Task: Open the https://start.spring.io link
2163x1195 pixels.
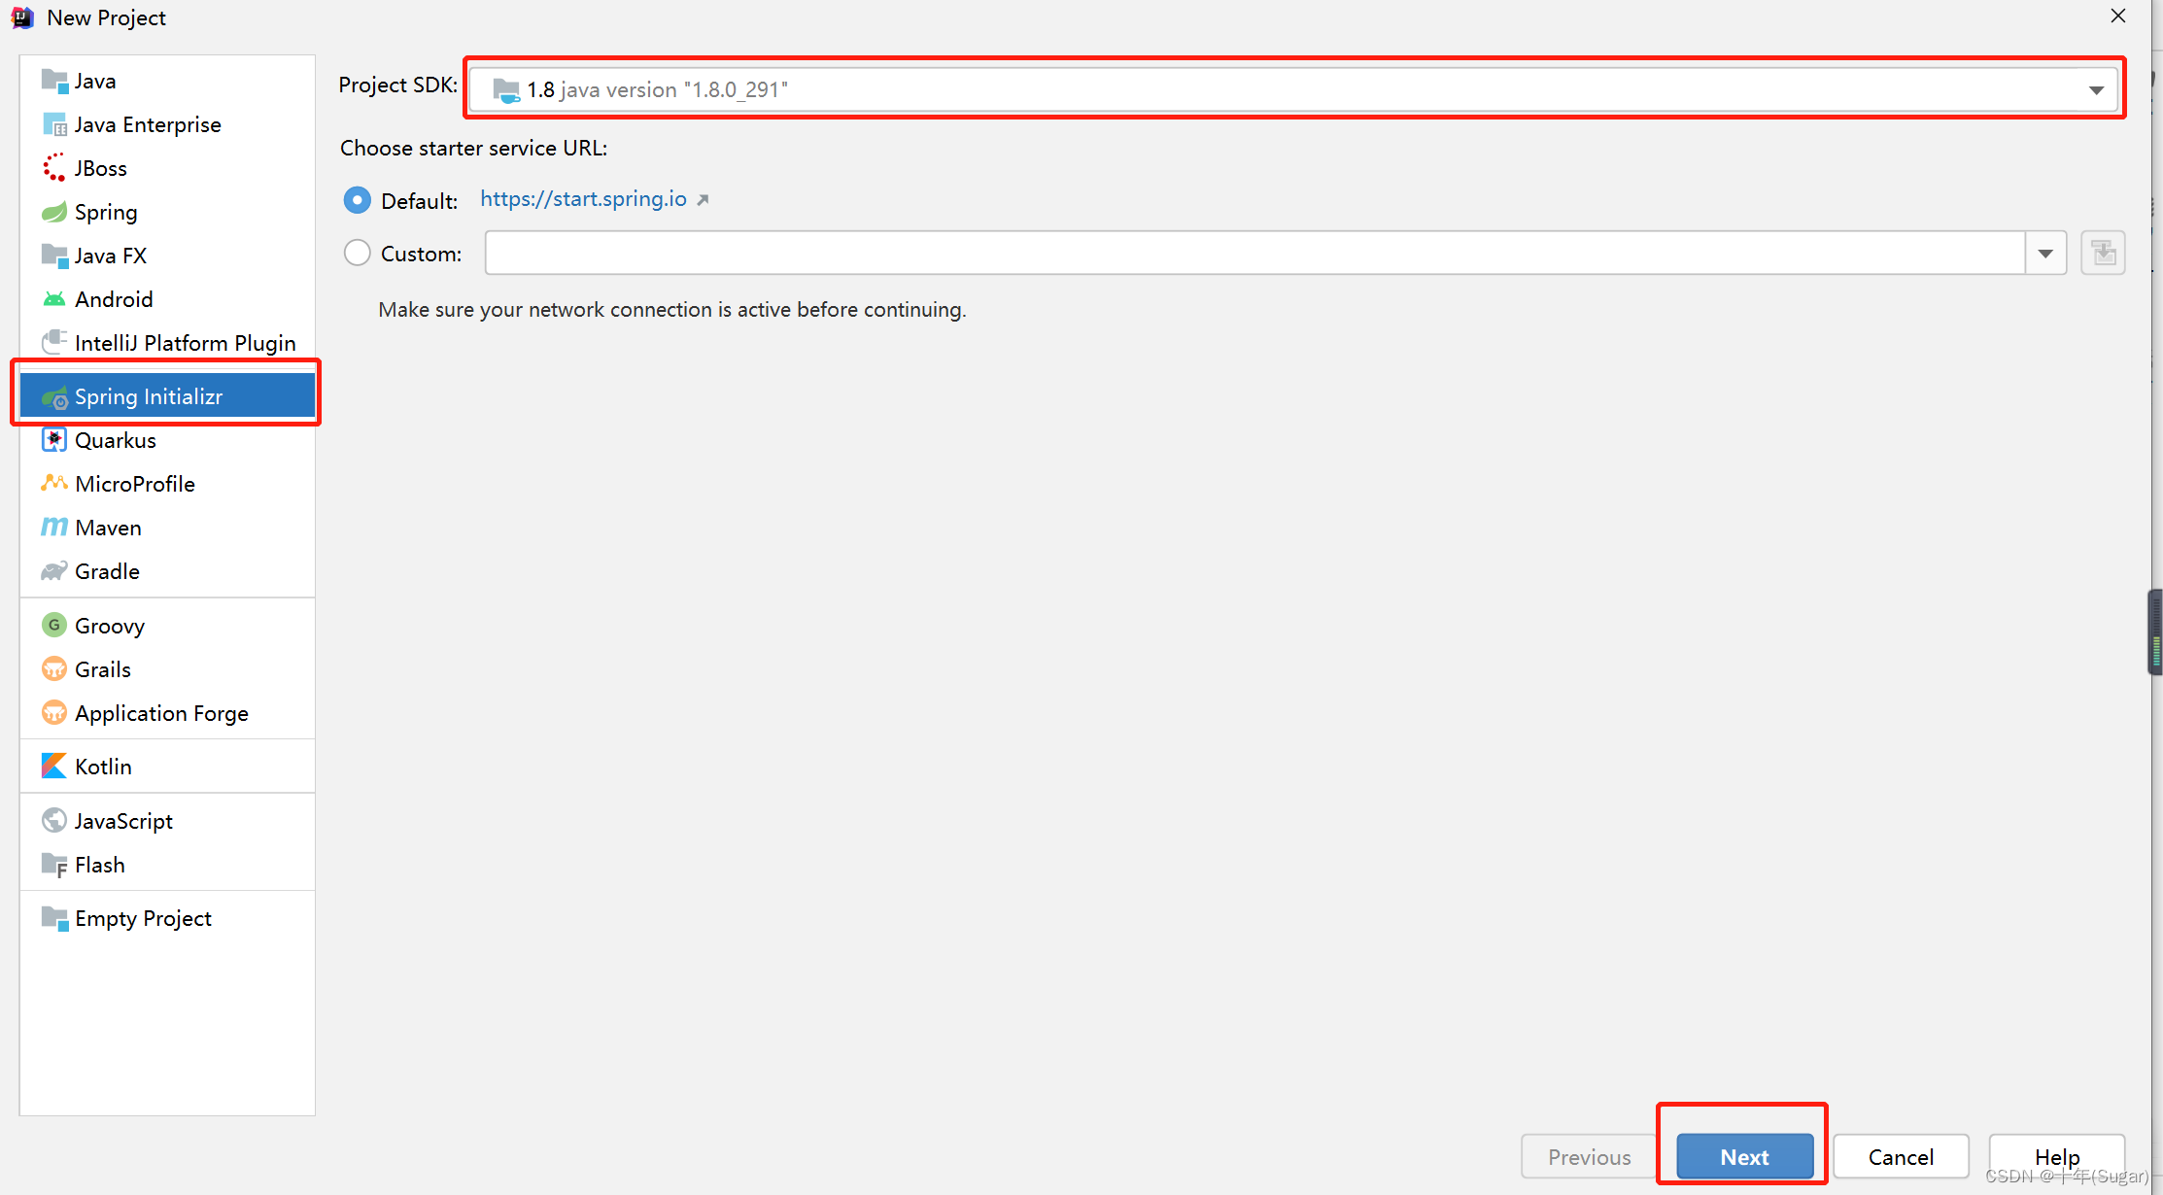Action: (x=583, y=199)
